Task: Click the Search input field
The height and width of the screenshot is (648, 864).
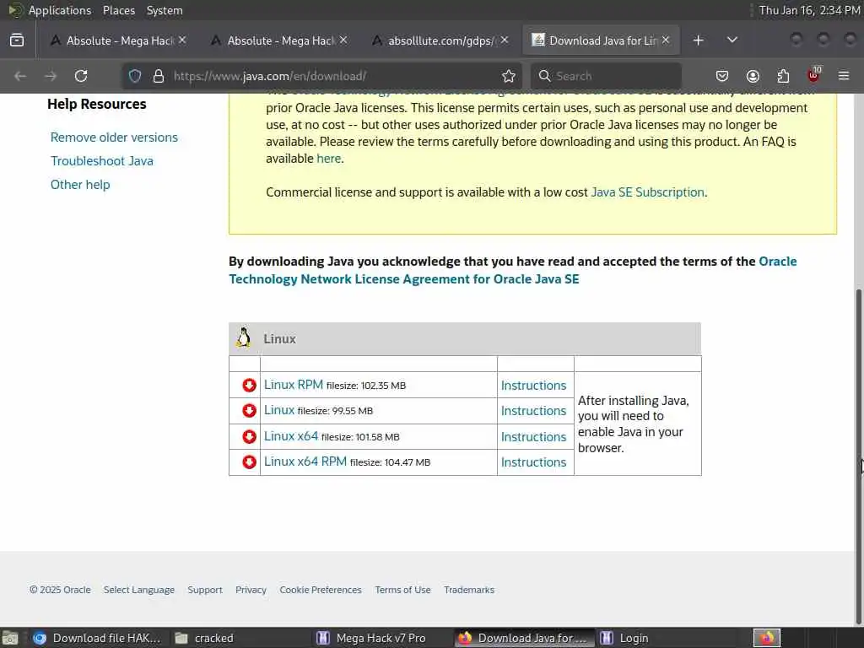Action: pyautogui.click(x=606, y=75)
